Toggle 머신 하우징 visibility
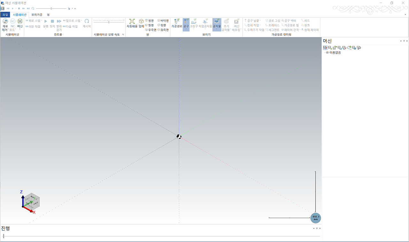 [x=236, y=25]
